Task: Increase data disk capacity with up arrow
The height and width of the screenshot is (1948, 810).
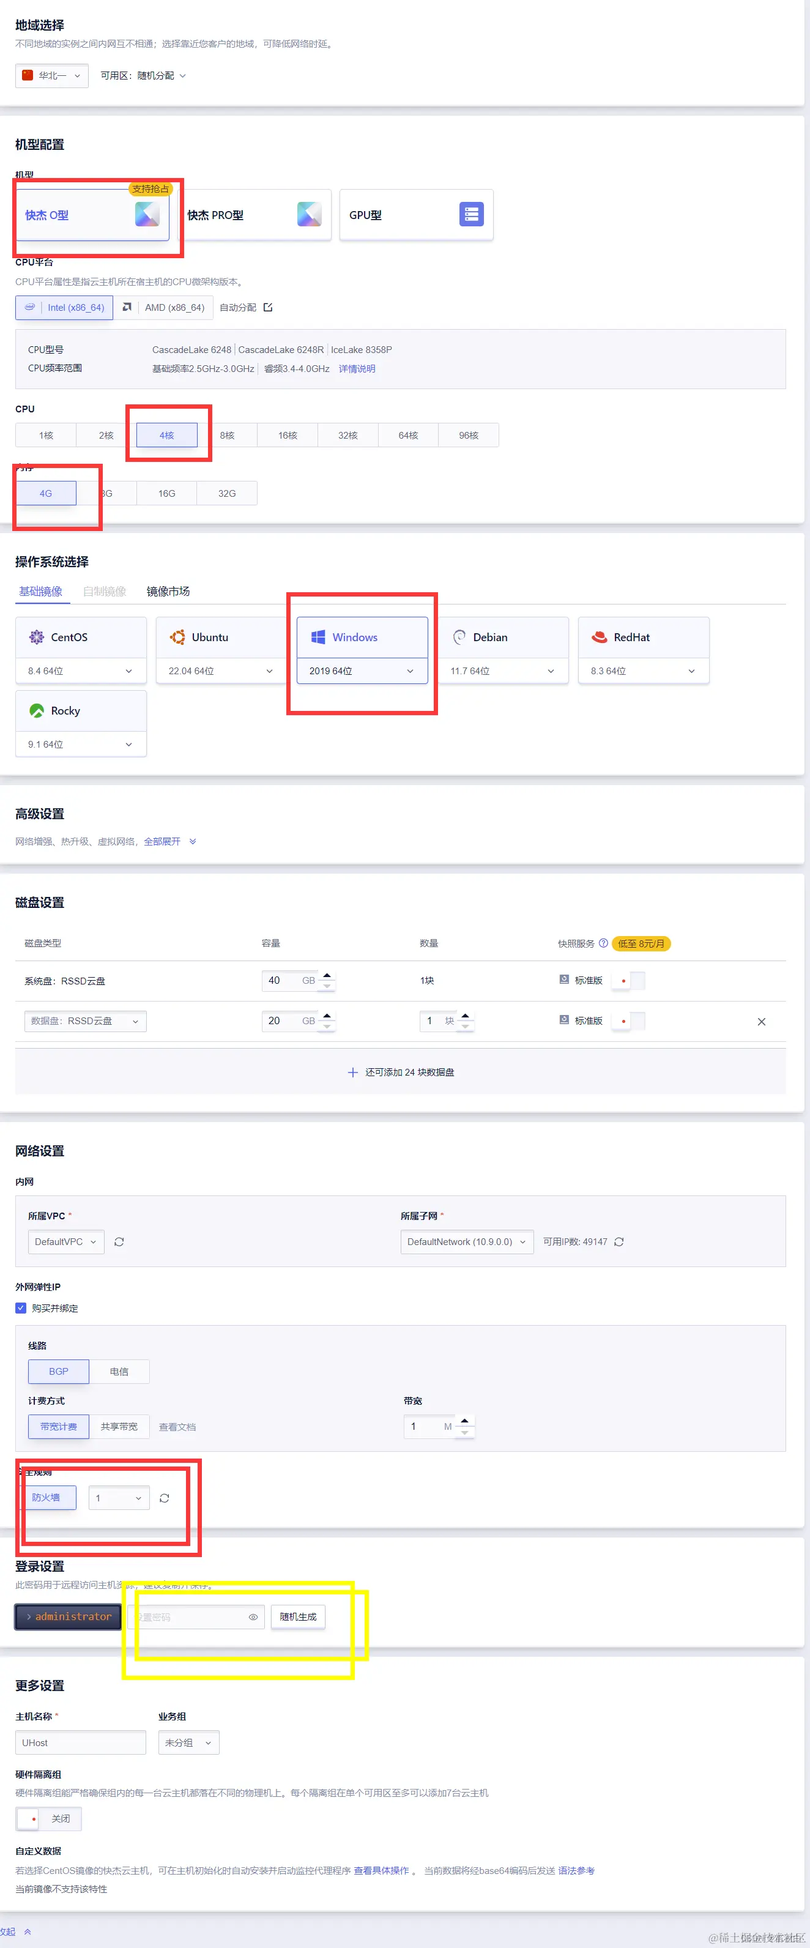Action: click(x=327, y=1016)
